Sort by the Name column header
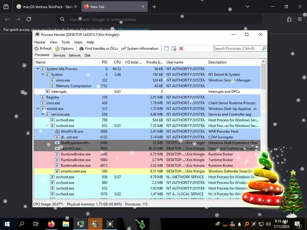The width and height of the screenshot is (307, 230). 64,62
